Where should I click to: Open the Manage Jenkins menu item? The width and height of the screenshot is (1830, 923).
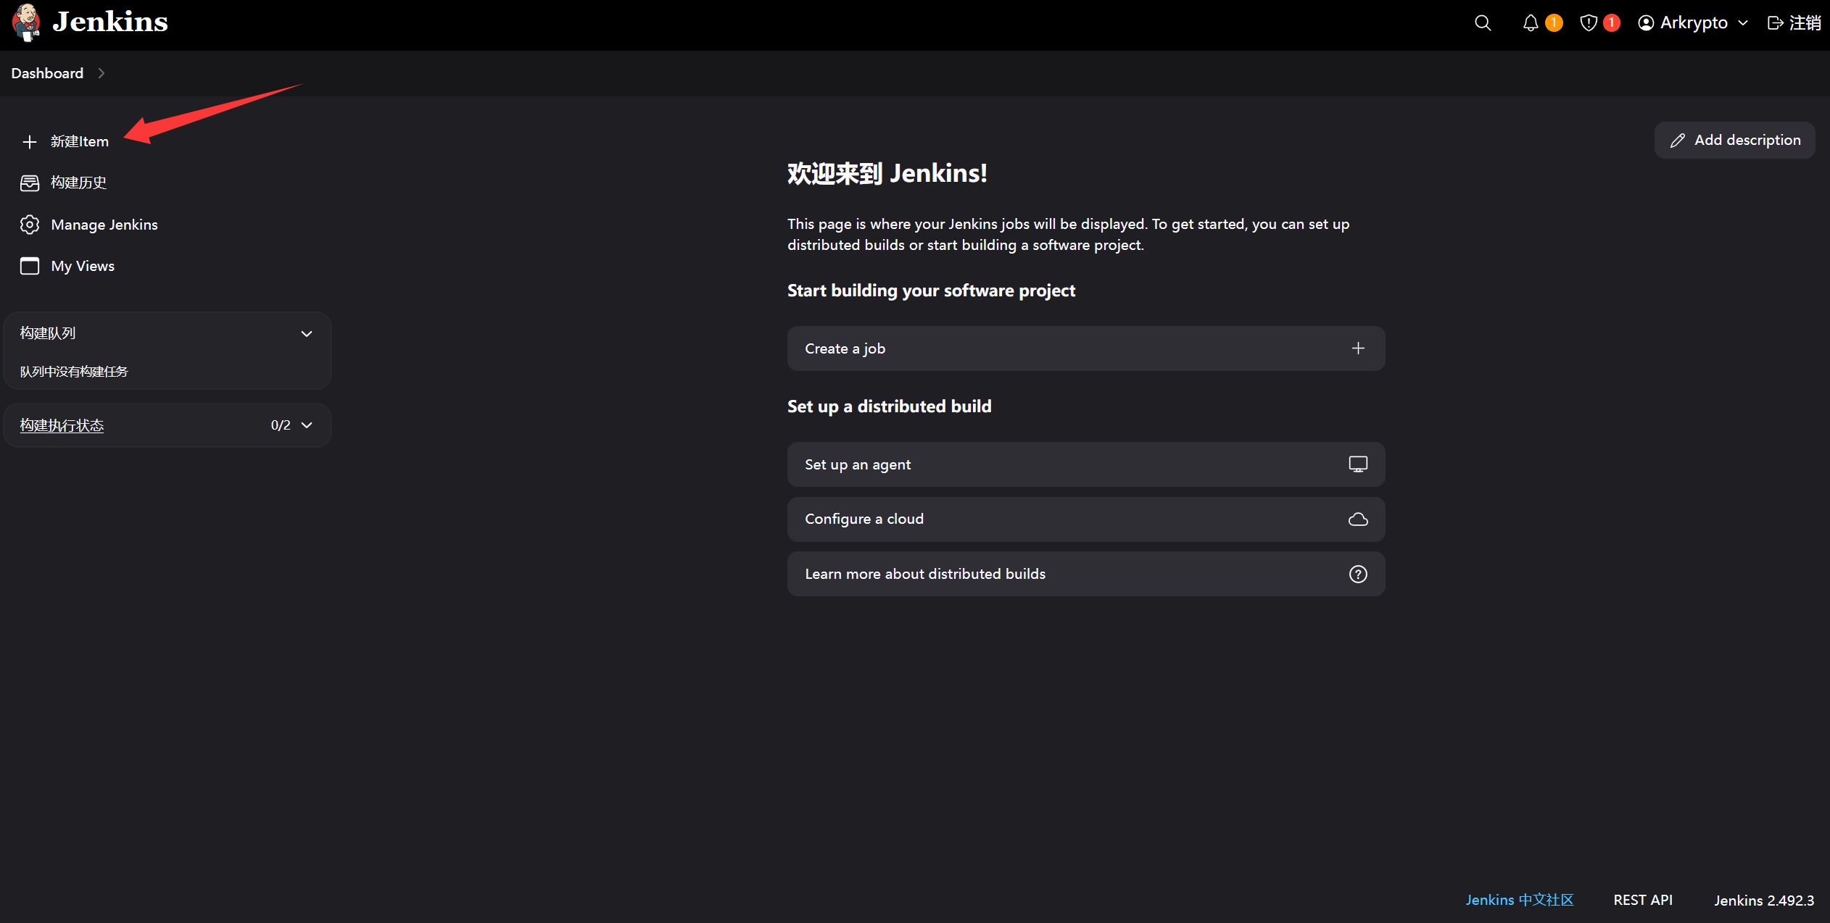click(x=104, y=225)
